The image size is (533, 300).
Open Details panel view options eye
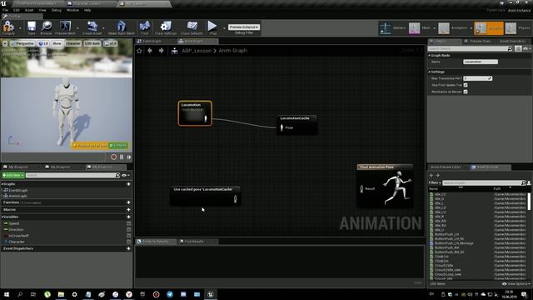(526, 48)
